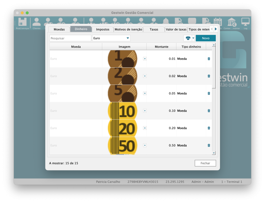
Task: Close the dialog with Fechar
Action: 205,163
